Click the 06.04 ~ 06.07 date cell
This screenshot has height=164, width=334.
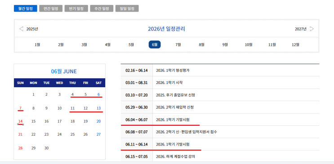pos(137,120)
